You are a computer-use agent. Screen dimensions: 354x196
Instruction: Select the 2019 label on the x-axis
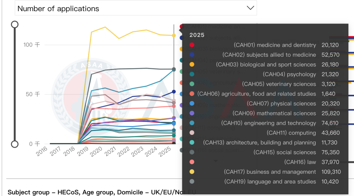click(84, 152)
